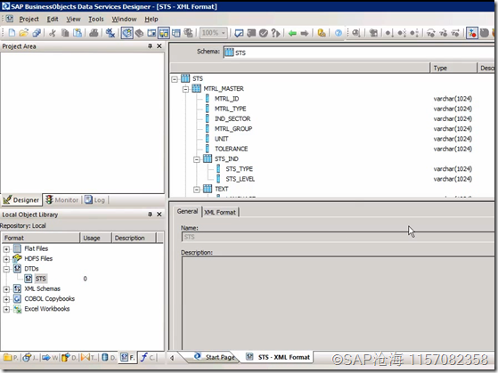
Task: Collapse the STS root schema node
Action: click(175, 78)
